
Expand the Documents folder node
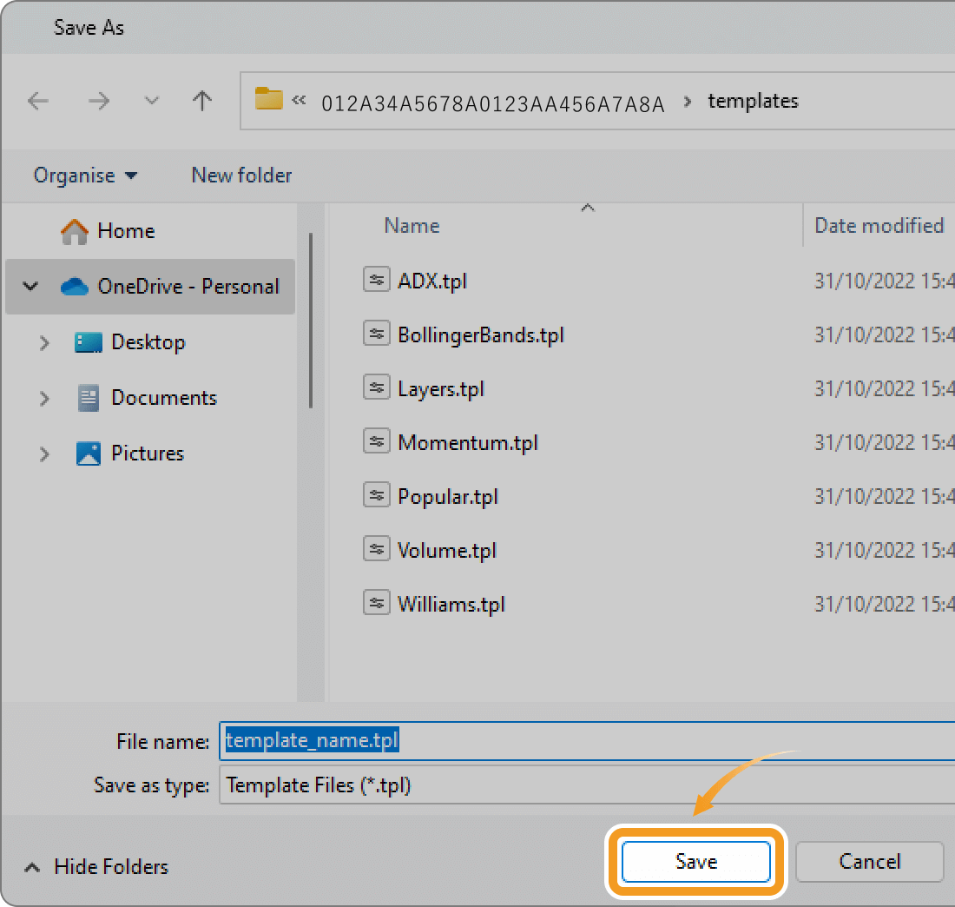44,399
